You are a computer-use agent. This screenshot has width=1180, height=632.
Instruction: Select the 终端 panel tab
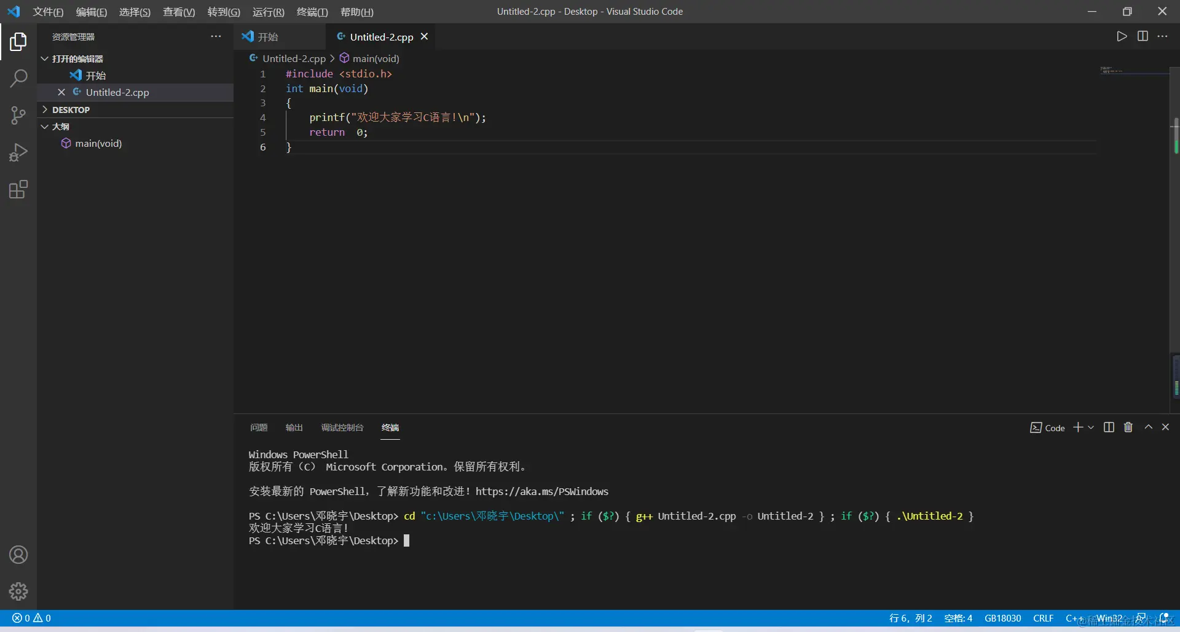390,427
